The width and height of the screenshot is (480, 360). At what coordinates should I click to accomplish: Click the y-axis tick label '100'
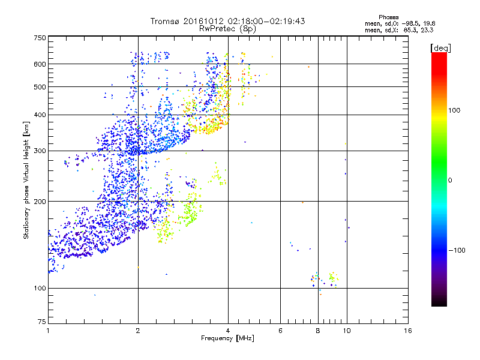click(x=40, y=289)
